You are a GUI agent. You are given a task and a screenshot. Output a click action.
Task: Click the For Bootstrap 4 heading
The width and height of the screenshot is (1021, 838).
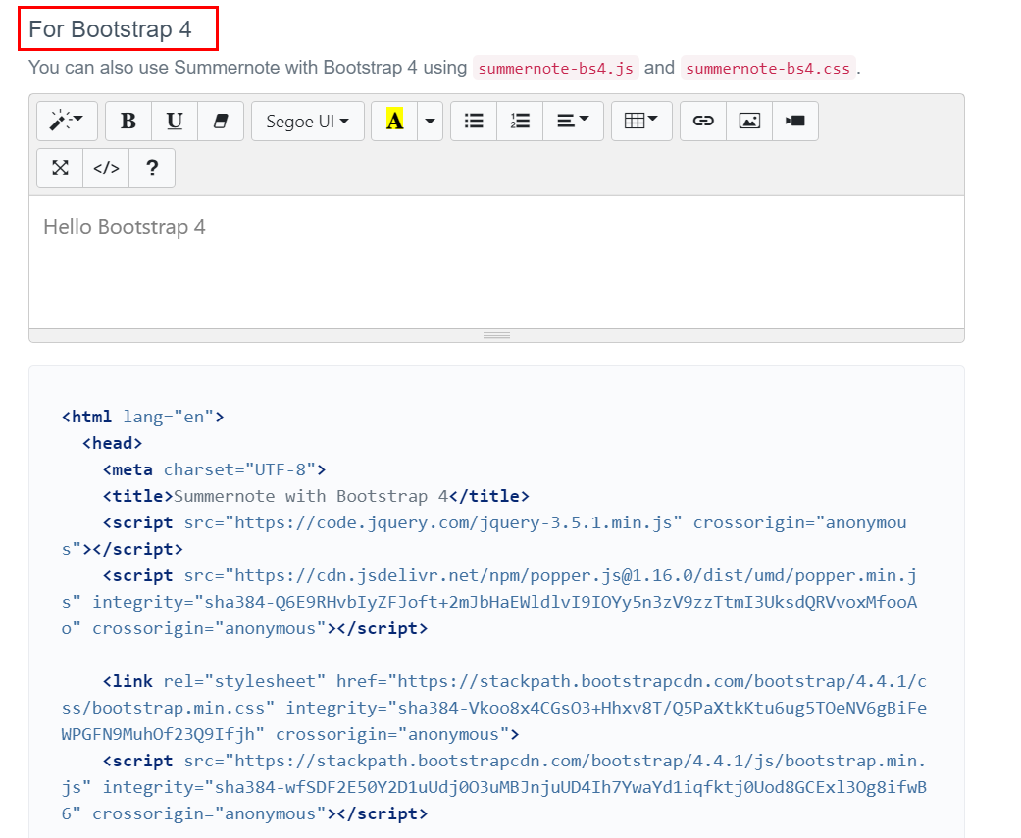pyautogui.click(x=110, y=29)
